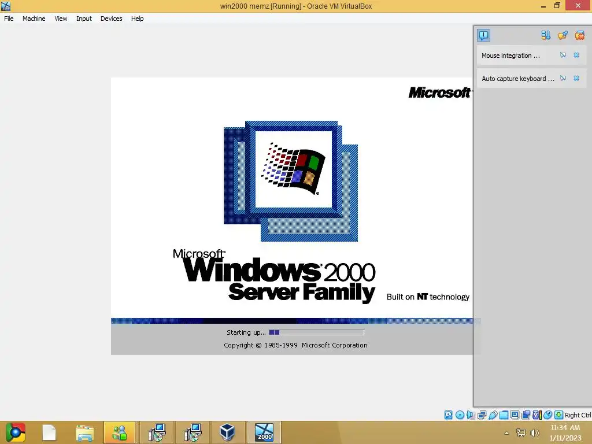Open the Devices menu

[x=111, y=18]
